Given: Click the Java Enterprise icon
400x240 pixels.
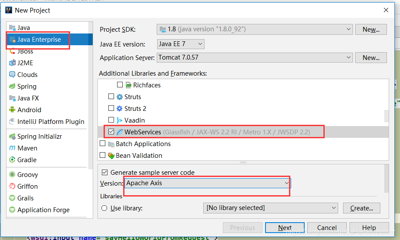Looking at the screenshot, I should pyautogui.click(x=12, y=40).
